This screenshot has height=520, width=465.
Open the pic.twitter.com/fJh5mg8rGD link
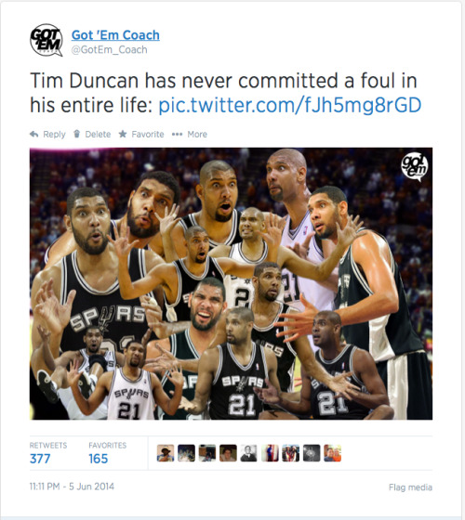coord(289,105)
